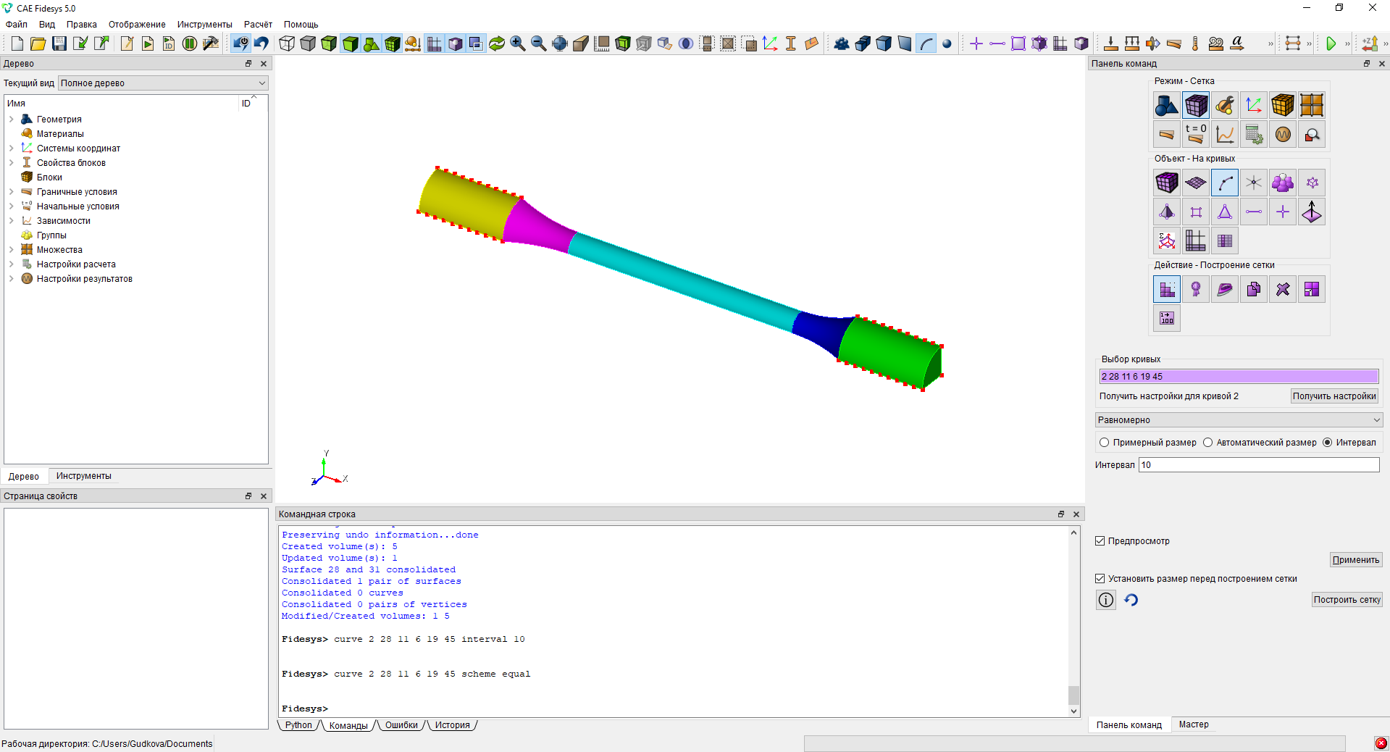Screen dimensions: 1390x752
Task: Close the 'Командная строка' panel
Action: click(1076, 514)
